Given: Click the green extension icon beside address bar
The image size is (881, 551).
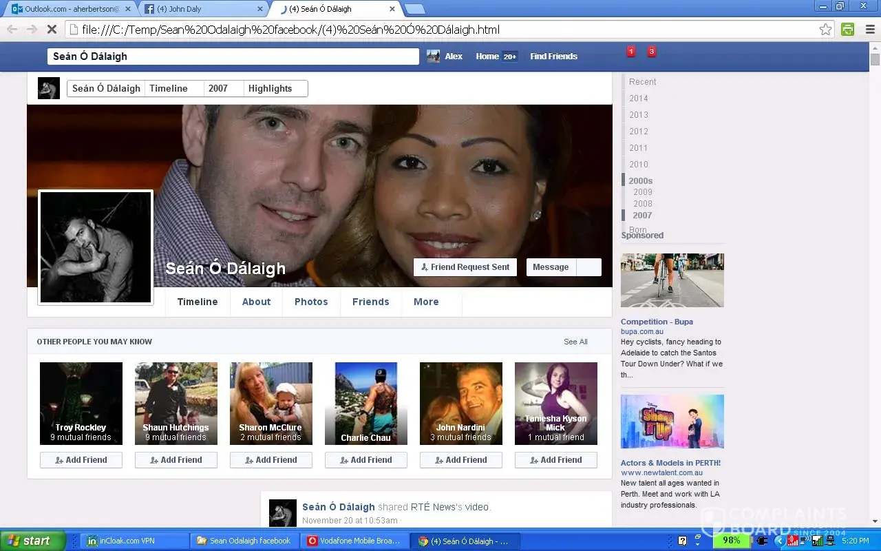Looking at the screenshot, I should (848, 30).
